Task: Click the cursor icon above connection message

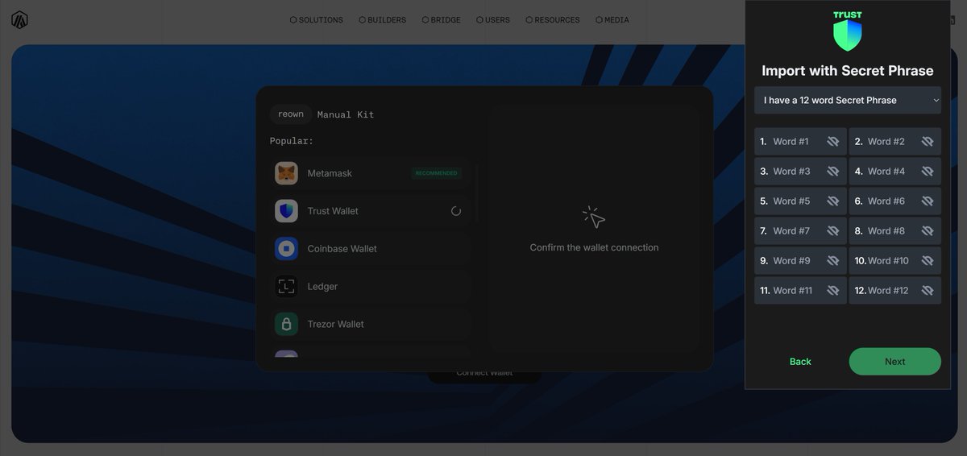Action: (594, 217)
